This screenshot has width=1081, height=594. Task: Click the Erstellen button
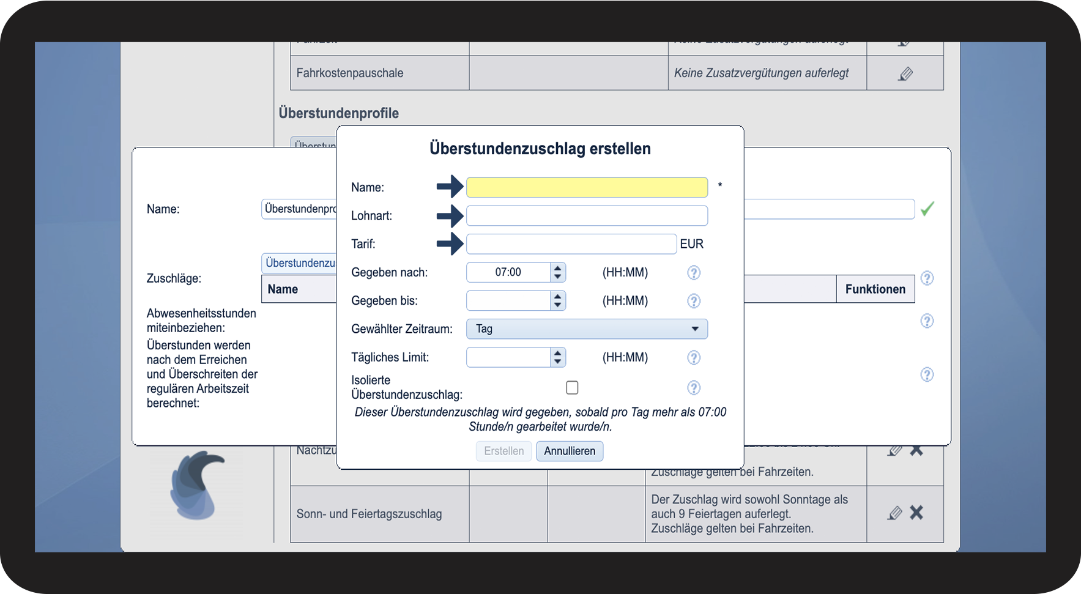coord(503,451)
